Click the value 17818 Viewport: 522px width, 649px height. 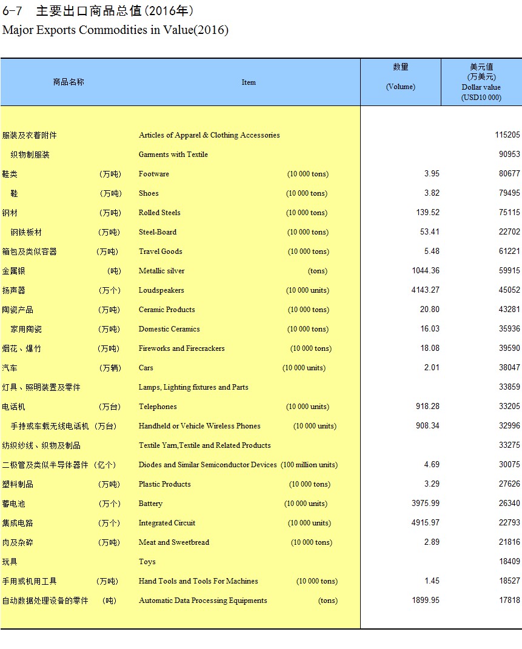[x=509, y=600]
